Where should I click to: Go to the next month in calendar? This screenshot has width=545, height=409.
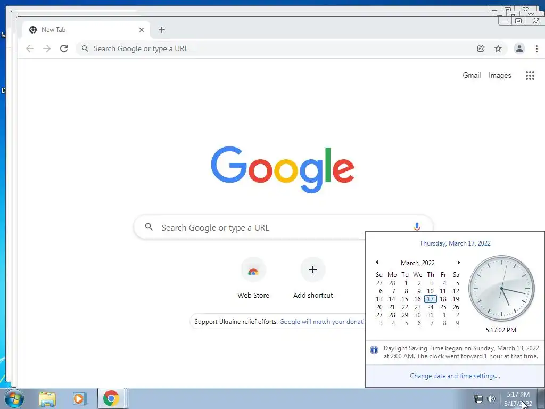458,263
